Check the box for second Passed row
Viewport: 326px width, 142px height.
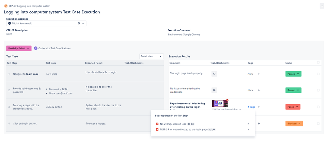click(x=318, y=90)
